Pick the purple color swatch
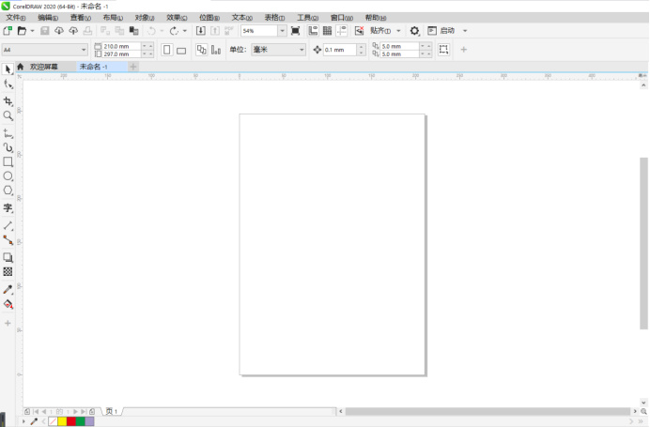Viewport: 650px width, 427px height. click(89, 421)
